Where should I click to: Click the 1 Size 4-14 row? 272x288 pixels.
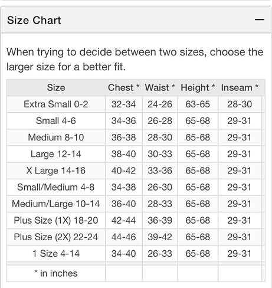[136, 254]
